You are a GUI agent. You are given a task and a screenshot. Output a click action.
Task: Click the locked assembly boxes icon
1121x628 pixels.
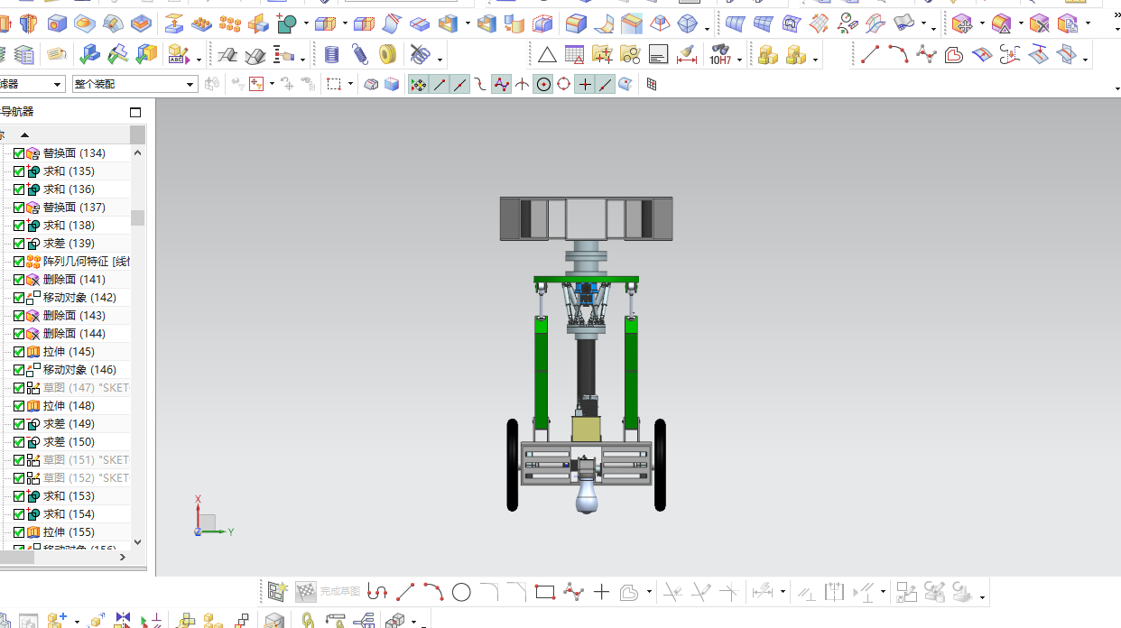[x=768, y=55]
